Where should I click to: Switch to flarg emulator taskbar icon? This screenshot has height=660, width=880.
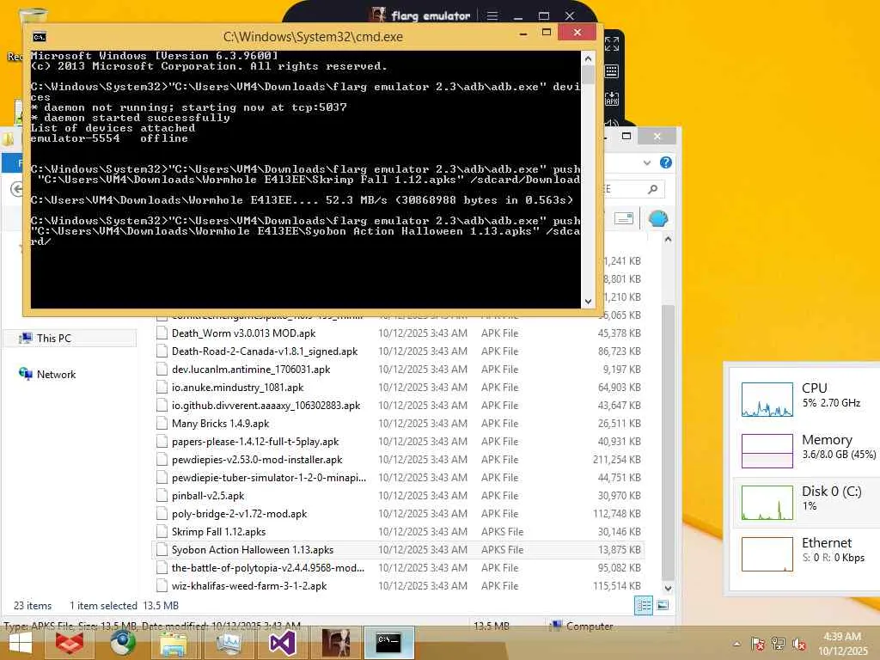click(x=336, y=643)
